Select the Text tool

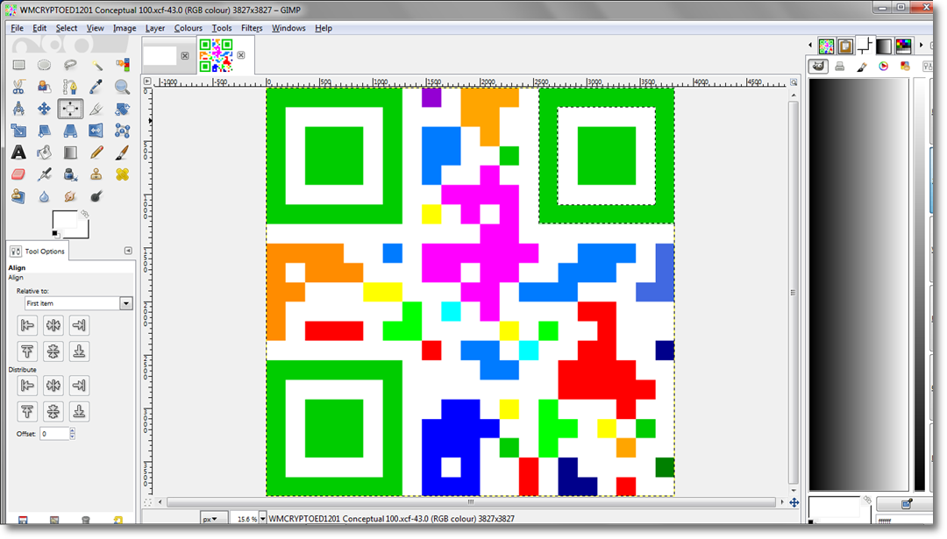point(18,152)
